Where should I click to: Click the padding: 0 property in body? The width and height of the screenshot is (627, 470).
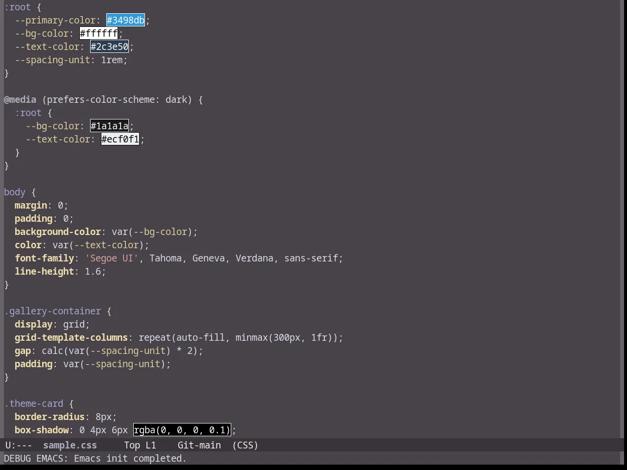coord(44,218)
